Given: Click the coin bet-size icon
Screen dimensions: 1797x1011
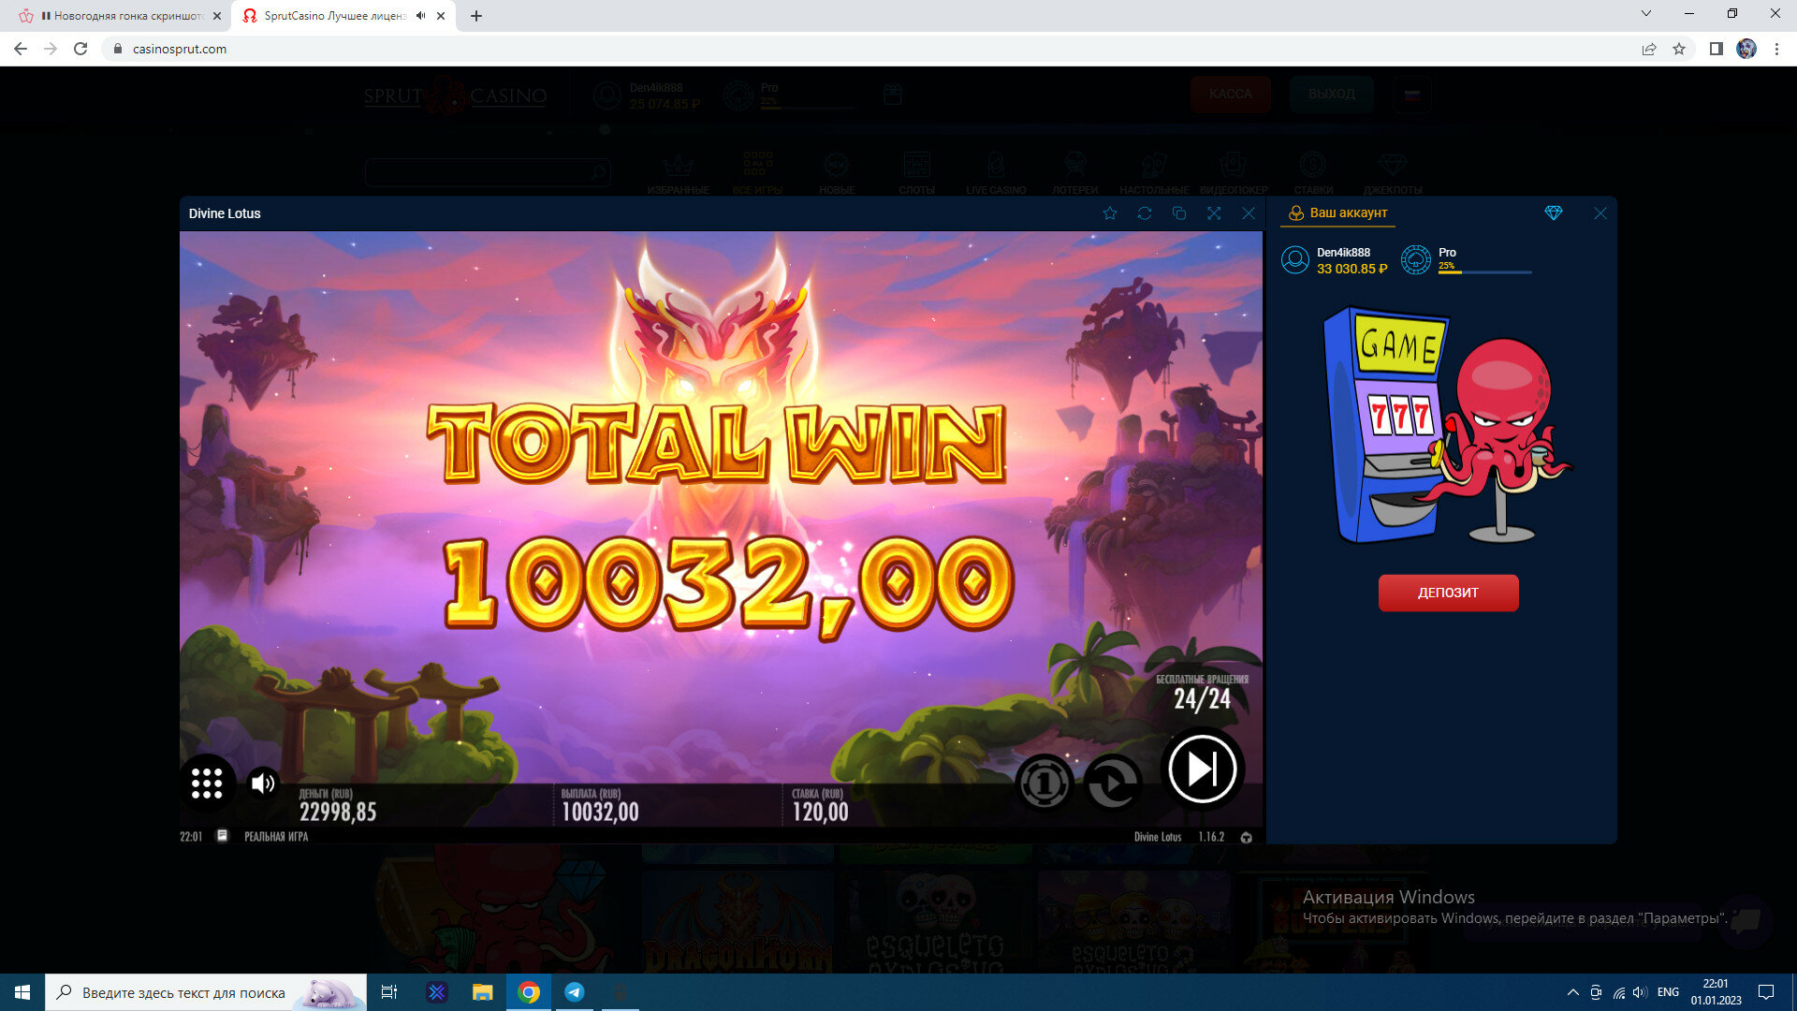Looking at the screenshot, I should [x=1044, y=782].
